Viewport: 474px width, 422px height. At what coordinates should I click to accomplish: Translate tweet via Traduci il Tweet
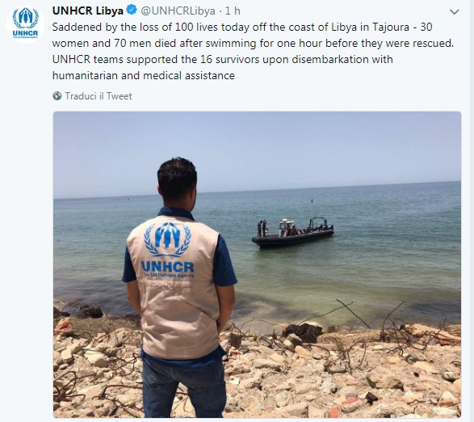tap(99, 96)
